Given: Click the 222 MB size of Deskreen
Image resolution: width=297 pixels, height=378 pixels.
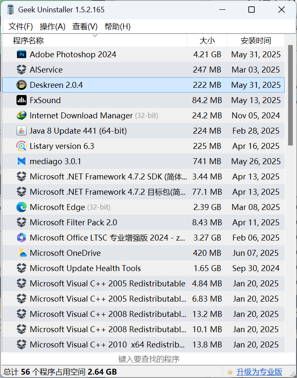Looking at the screenshot, I should [x=207, y=85].
